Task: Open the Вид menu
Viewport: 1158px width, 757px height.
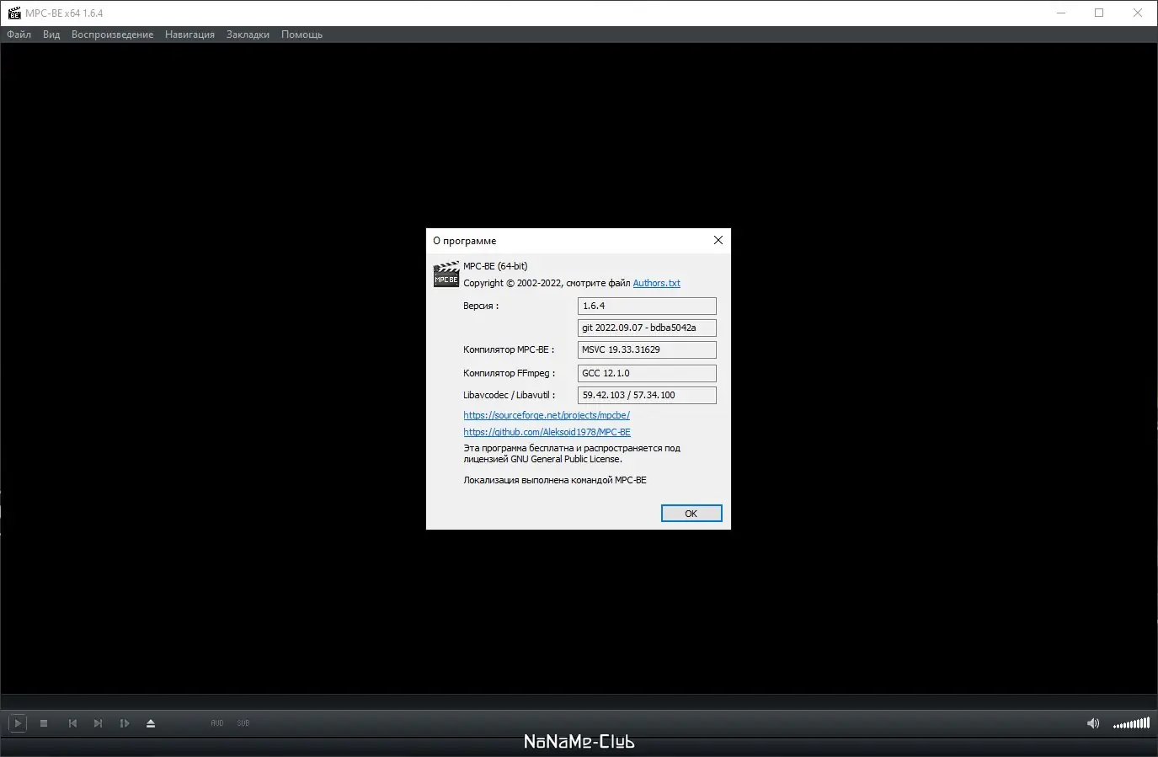Action: [x=51, y=34]
